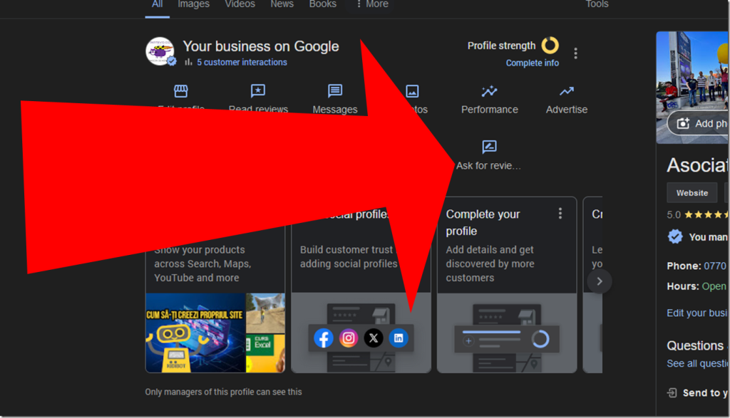Open the business profile three-dot menu
The width and height of the screenshot is (730, 418).
tap(576, 53)
